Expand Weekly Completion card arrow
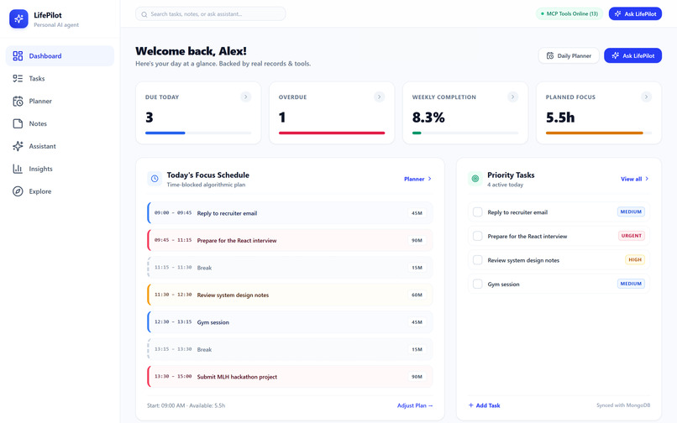The width and height of the screenshot is (677, 423). tap(512, 97)
